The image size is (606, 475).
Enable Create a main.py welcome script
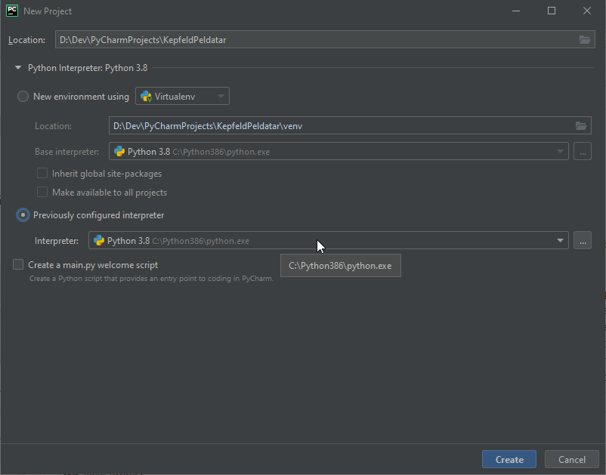point(18,264)
